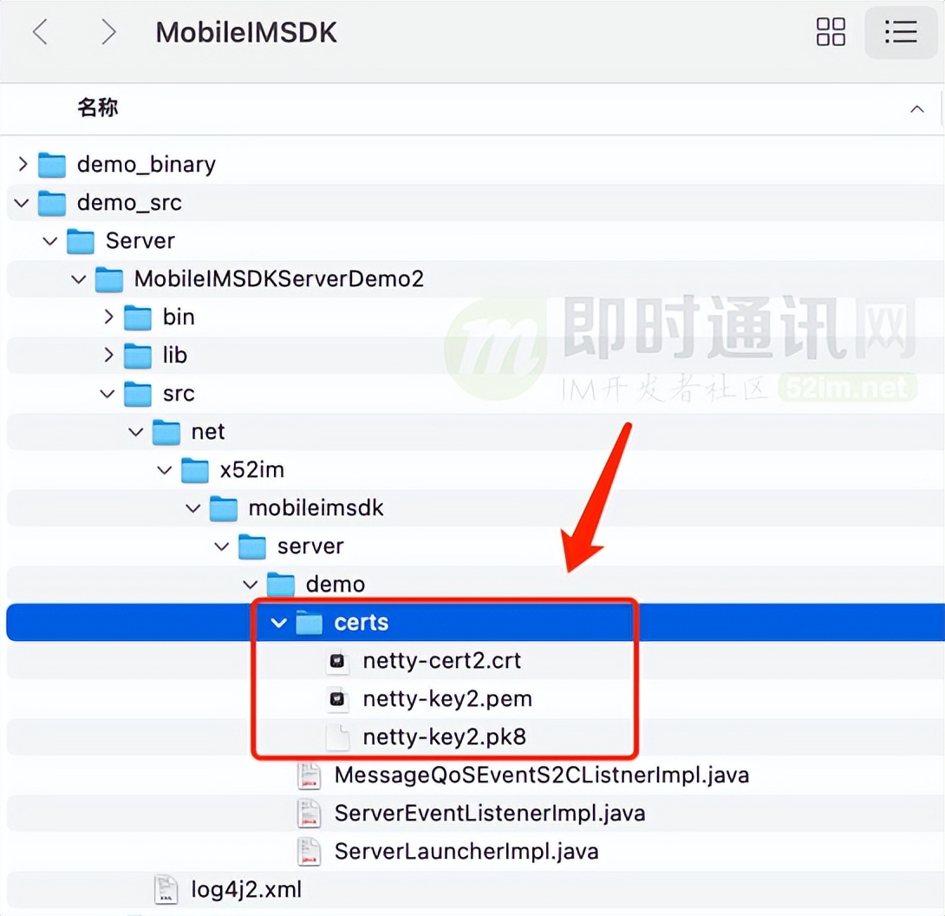This screenshot has height=916, width=945.
Task: Select ServerLauncherImpl.java file name
Action: pyautogui.click(x=466, y=852)
